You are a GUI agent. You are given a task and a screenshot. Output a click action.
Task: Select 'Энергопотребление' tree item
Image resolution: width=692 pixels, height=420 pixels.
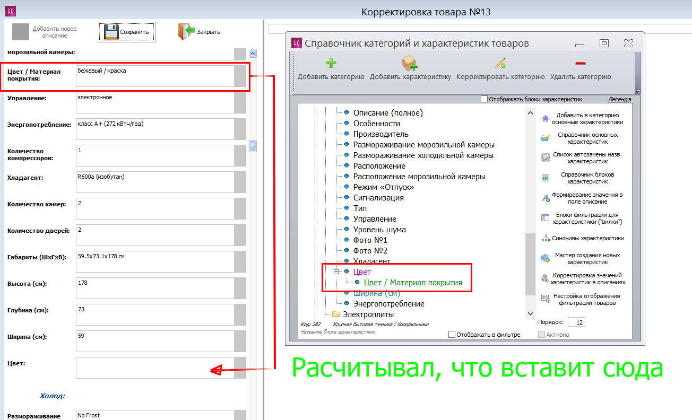pyautogui.click(x=389, y=304)
